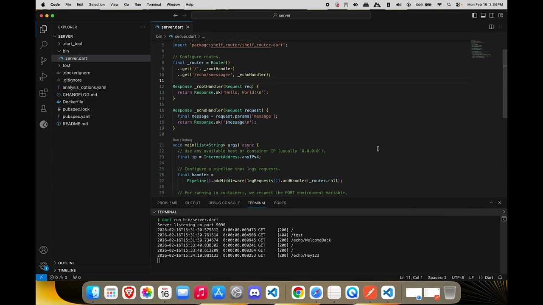Open the server.dart breadcrumb dropdown
Viewport: 543px width, 305px height.
pos(185,36)
